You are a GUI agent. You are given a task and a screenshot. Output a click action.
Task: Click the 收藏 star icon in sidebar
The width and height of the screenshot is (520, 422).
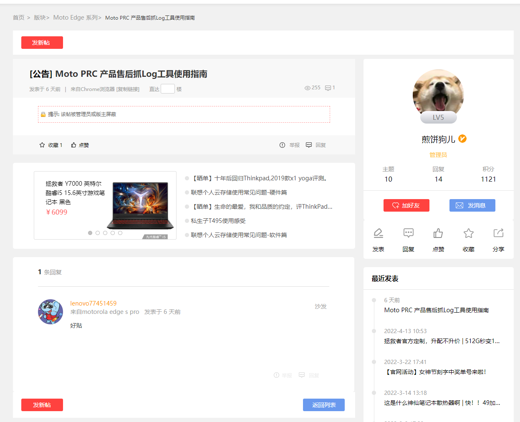coord(469,233)
